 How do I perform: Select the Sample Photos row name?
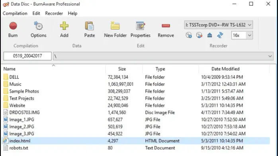coord(24,92)
